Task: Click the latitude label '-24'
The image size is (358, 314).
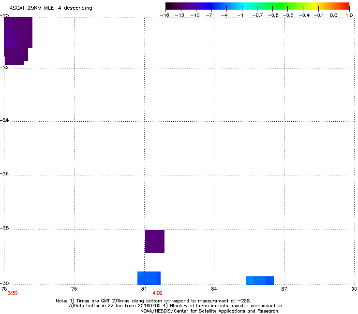Action: [4, 120]
